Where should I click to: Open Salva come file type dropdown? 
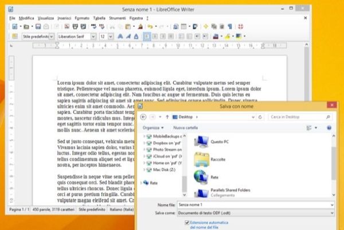(x=256, y=213)
